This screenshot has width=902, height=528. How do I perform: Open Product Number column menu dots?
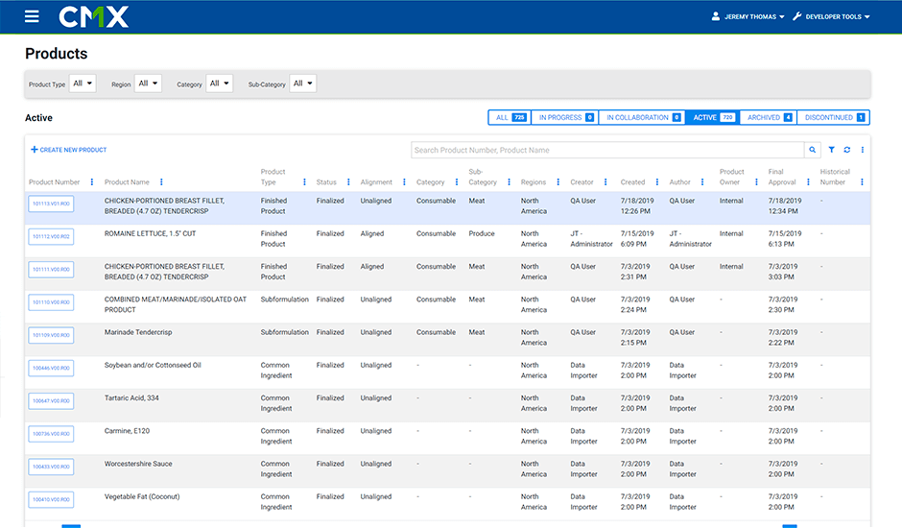92,182
